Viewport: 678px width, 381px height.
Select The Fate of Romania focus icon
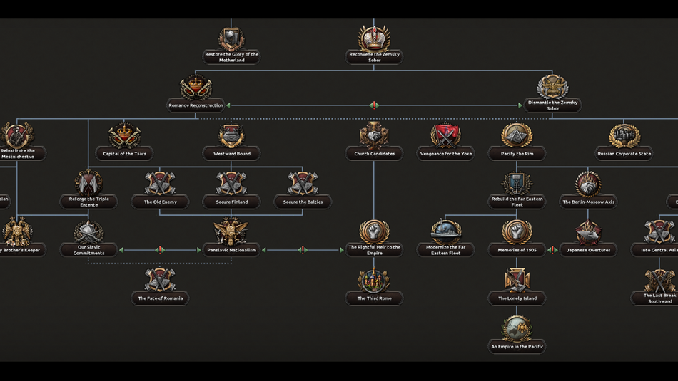pos(160,281)
